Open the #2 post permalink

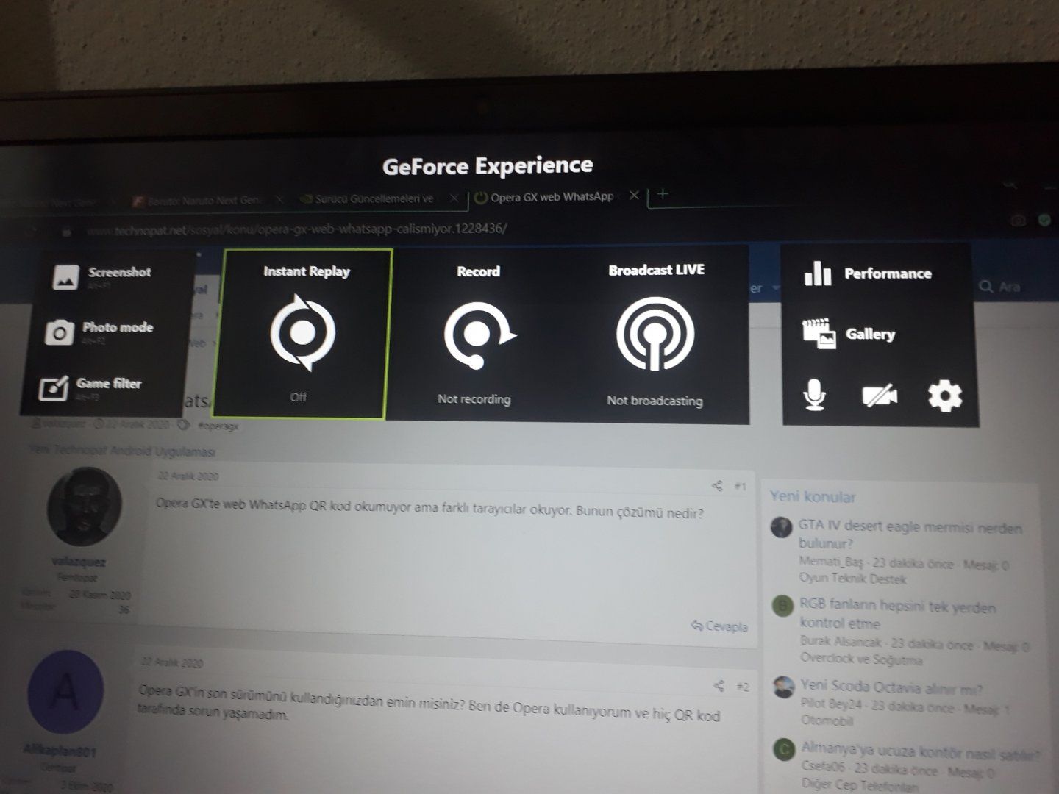coord(742,687)
